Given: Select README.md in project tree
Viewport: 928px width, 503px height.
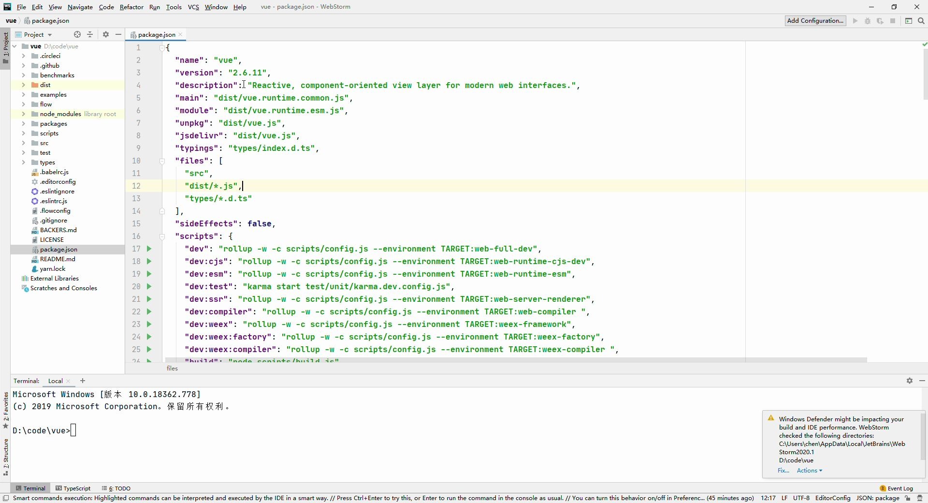Looking at the screenshot, I should point(57,259).
